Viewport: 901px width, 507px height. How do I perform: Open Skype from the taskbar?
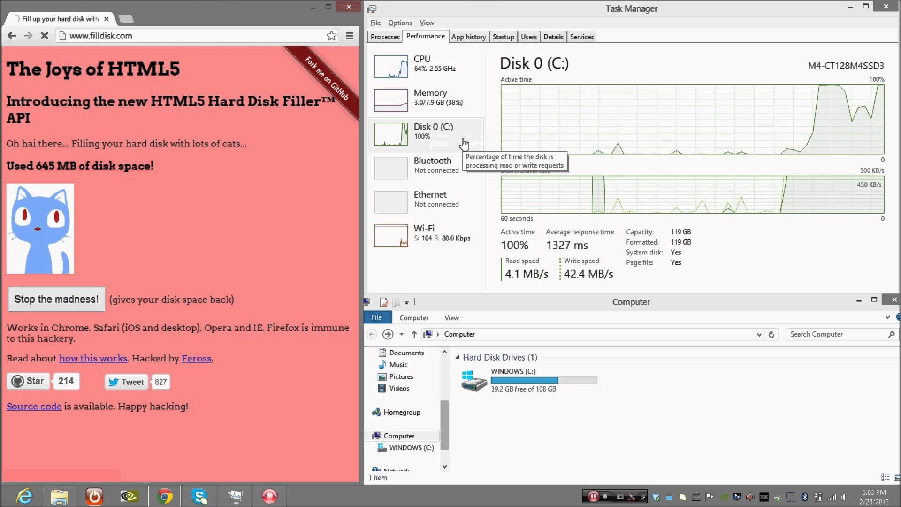click(200, 496)
